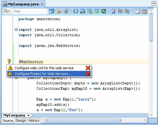Toggle a bookmark with the bookmark icon
The width and height of the screenshot is (158, 125).
click(x=113, y=11)
